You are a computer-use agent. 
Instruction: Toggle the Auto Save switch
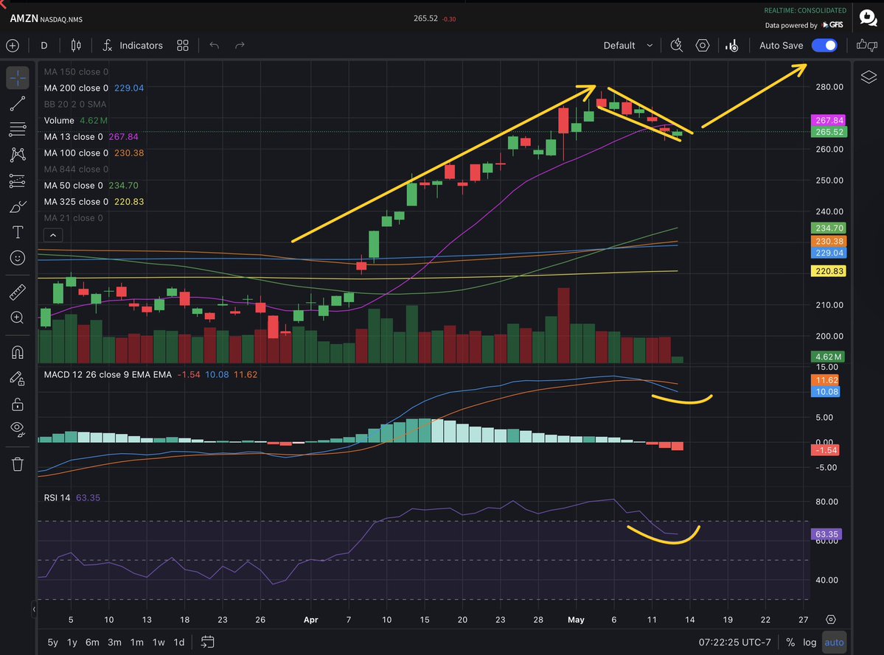(824, 46)
